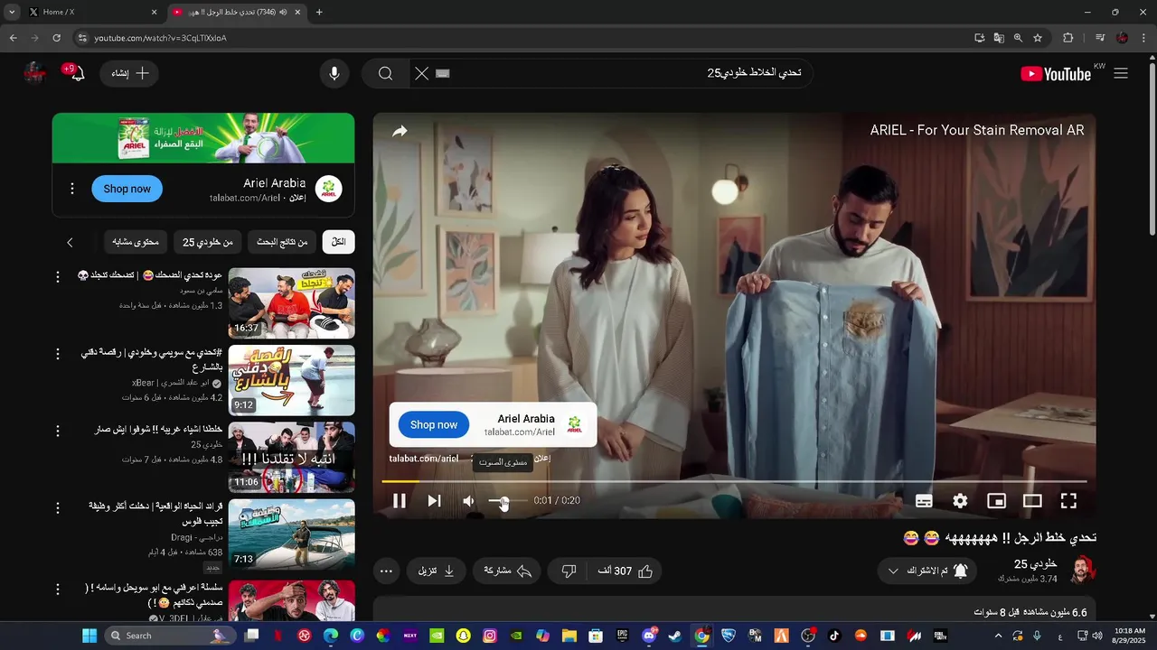Open the notifications bell with 9+ badge
Screen dimensions: 1157x650
coord(76,74)
